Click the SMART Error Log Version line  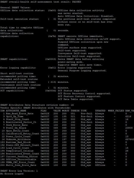[x=19, y=171]
